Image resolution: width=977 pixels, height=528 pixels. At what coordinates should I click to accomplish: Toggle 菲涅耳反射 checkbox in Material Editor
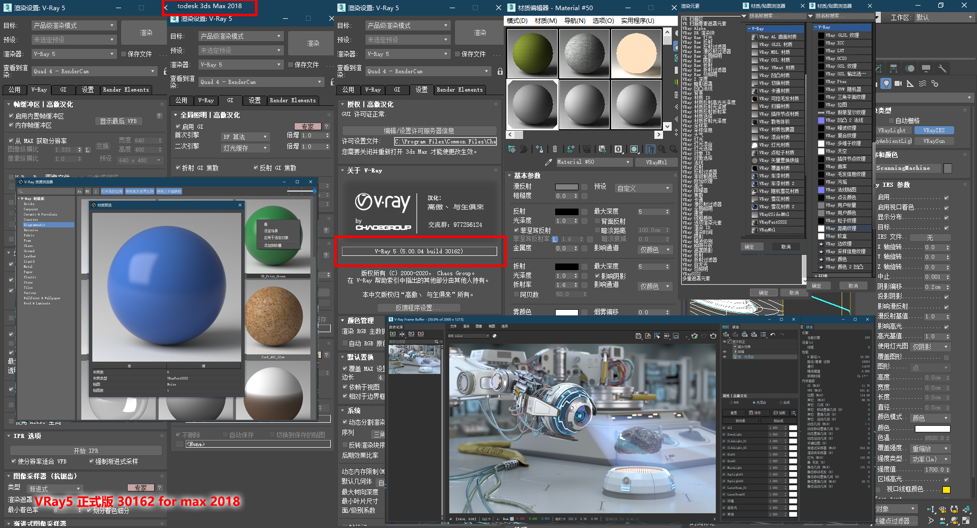(516, 230)
